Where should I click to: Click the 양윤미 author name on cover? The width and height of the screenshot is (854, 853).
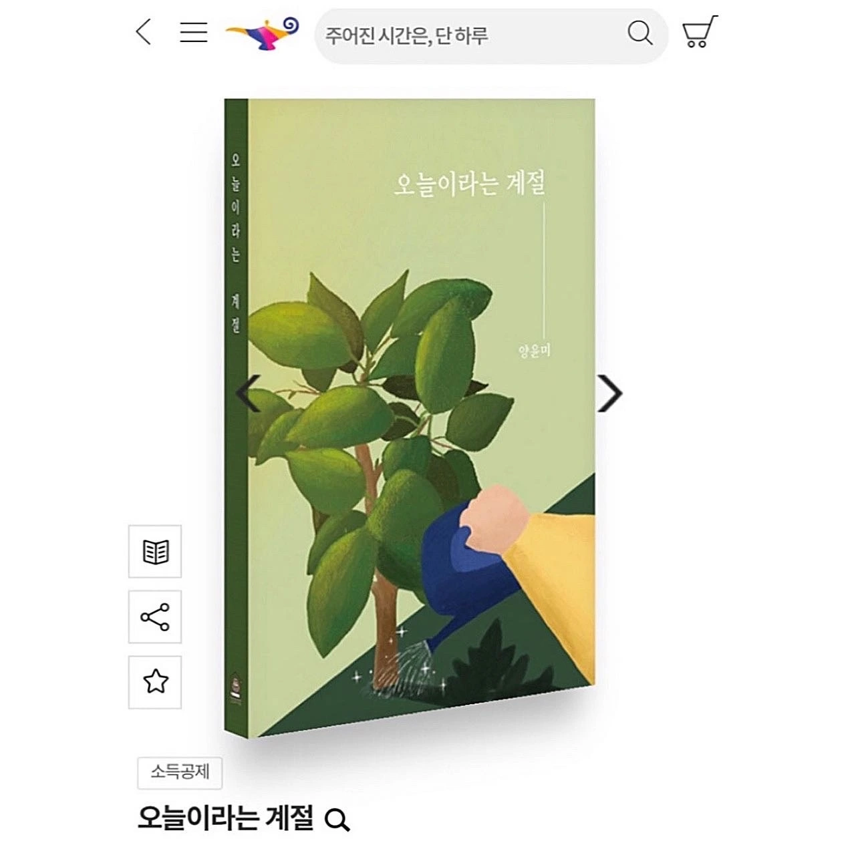point(534,351)
